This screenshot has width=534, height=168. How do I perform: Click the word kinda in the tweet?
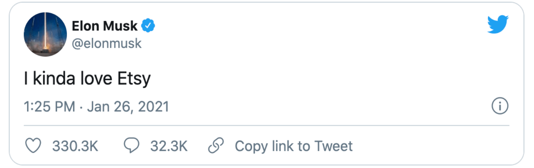55,78
